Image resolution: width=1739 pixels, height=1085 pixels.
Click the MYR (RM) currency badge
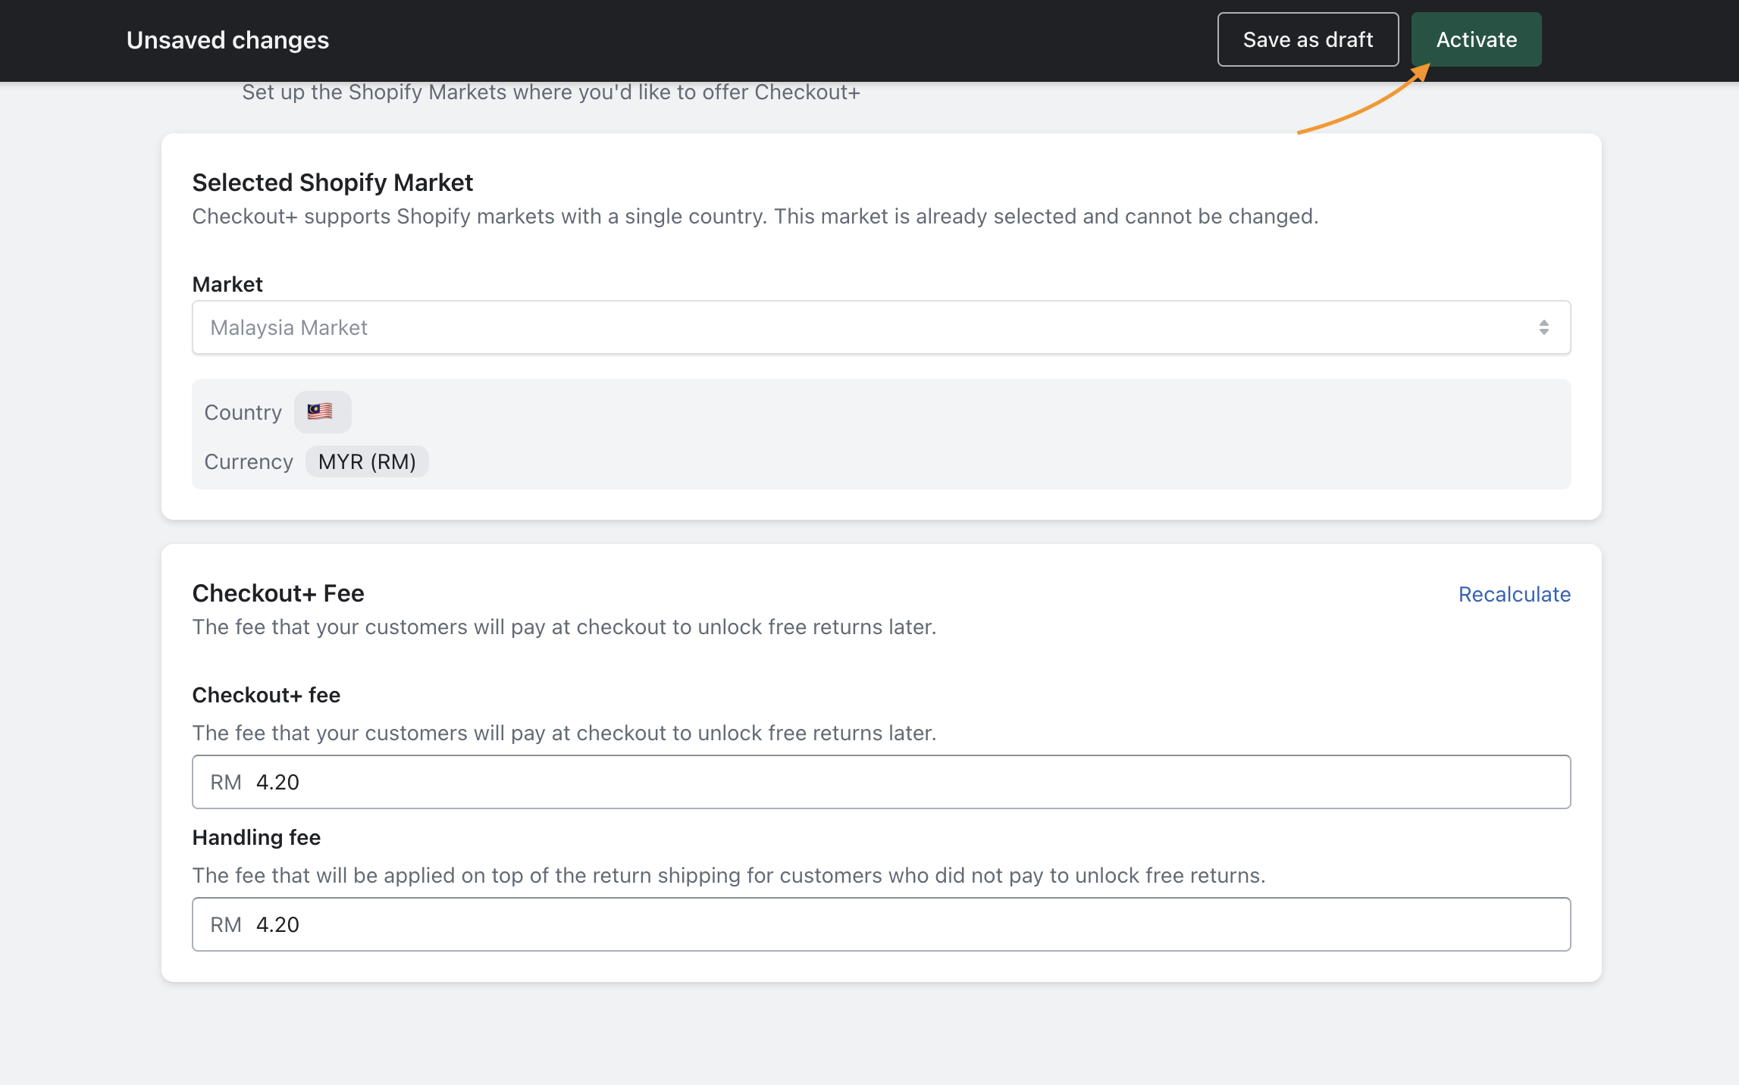(367, 461)
